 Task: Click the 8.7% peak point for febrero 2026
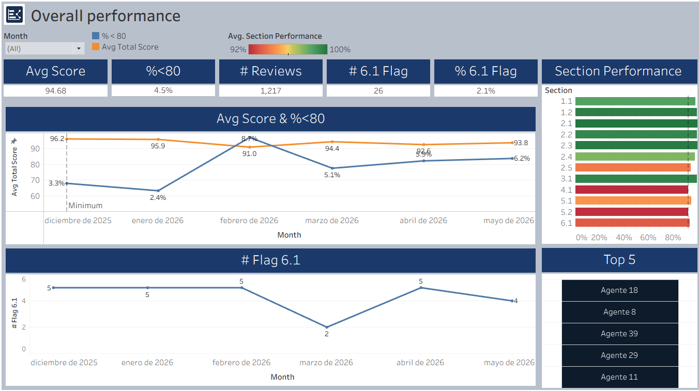250,138
